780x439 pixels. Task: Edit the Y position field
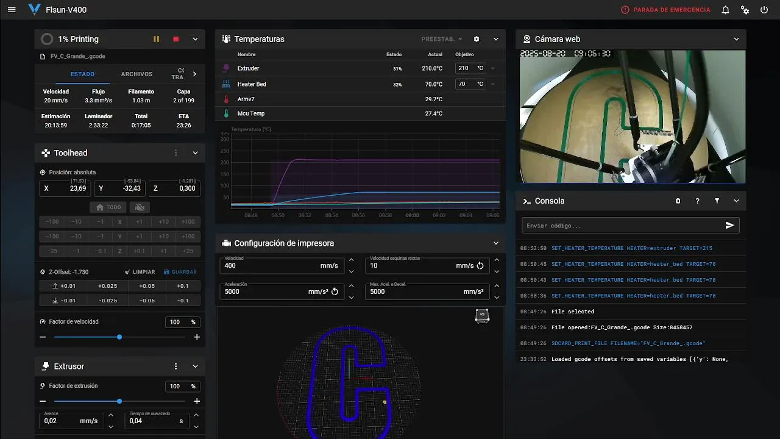[x=121, y=188]
